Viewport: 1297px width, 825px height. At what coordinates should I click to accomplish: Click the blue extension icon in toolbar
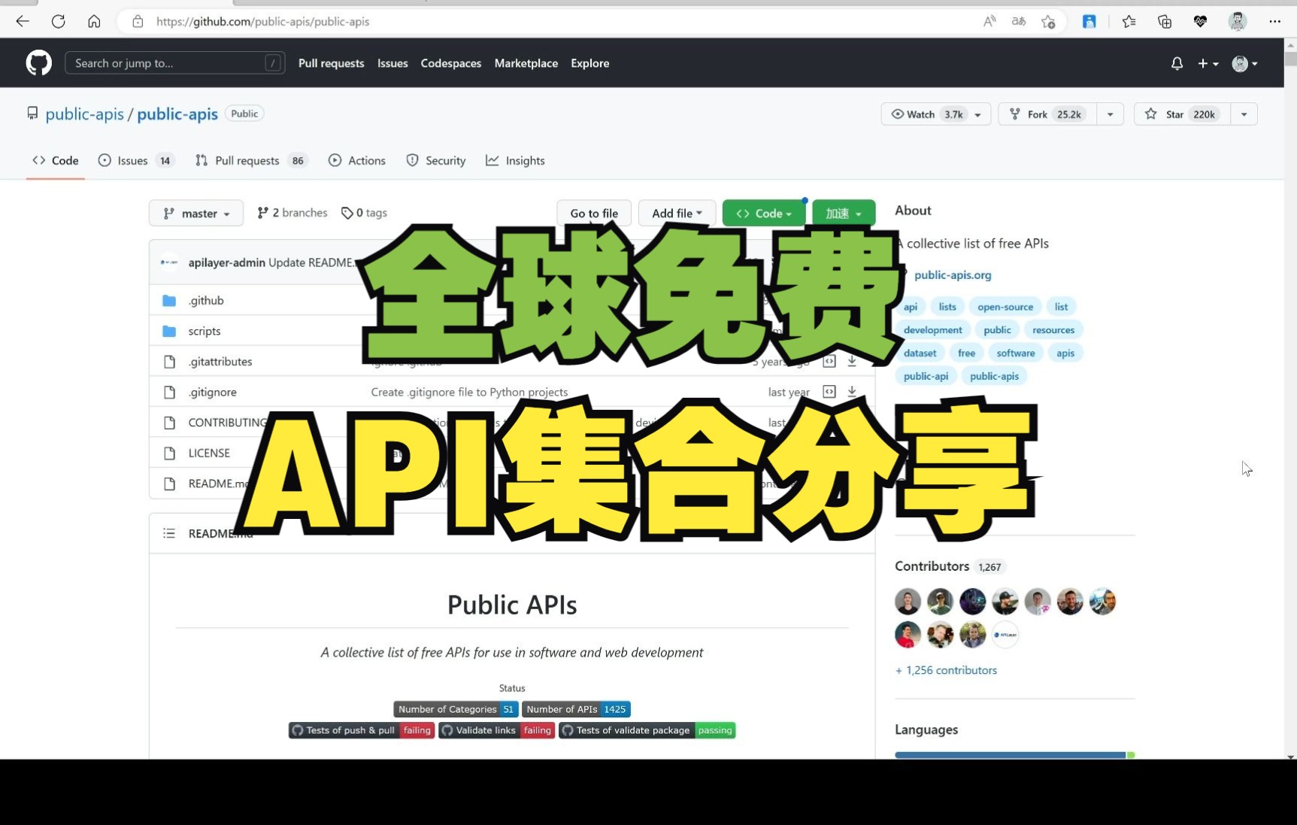pyautogui.click(x=1089, y=21)
